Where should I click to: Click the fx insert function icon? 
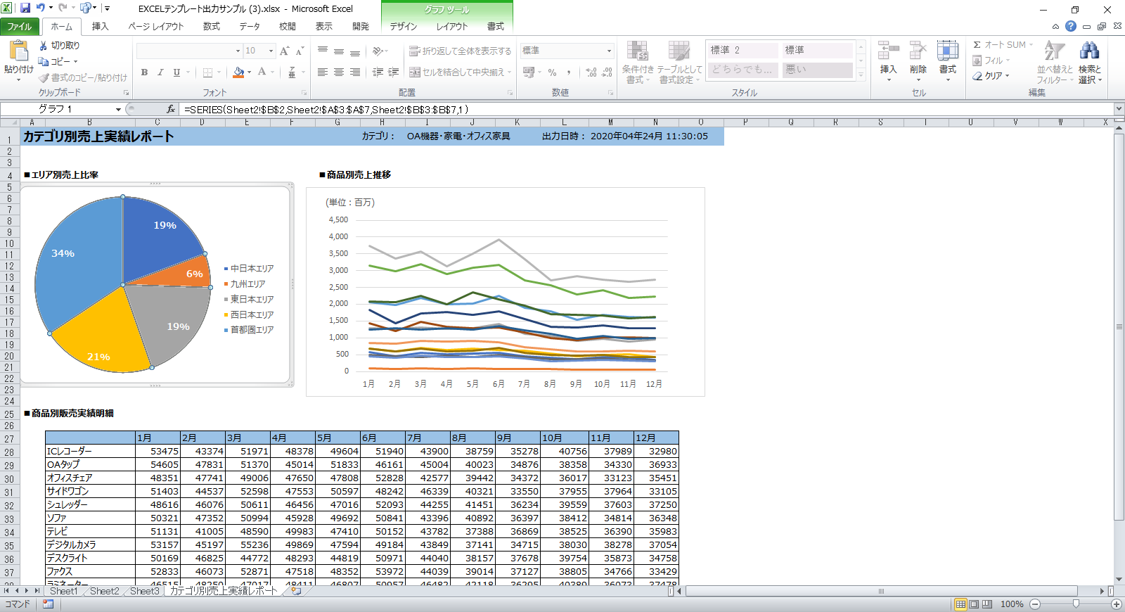tap(171, 109)
